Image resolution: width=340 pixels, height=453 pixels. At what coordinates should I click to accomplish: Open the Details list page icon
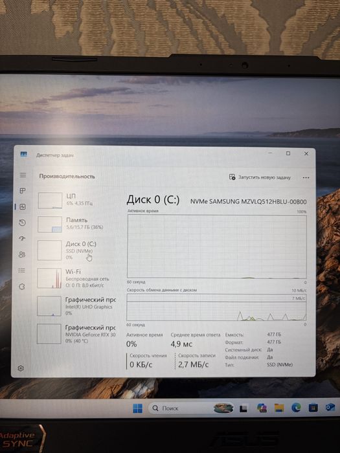pyautogui.click(x=21, y=271)
